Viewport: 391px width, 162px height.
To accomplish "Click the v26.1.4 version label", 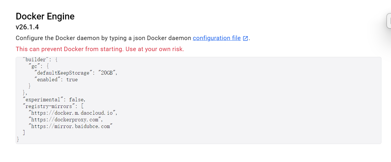I will 27,27.
